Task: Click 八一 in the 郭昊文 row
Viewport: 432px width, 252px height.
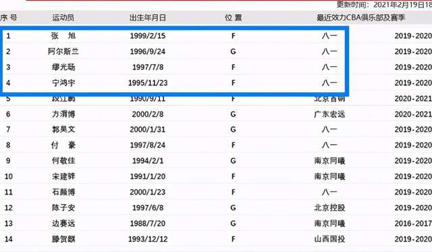Action: pos(329,129)
